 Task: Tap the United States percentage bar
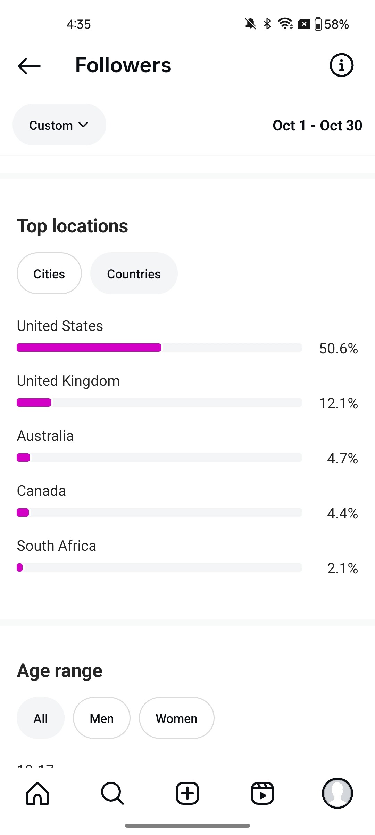click(x=159, y=348)
